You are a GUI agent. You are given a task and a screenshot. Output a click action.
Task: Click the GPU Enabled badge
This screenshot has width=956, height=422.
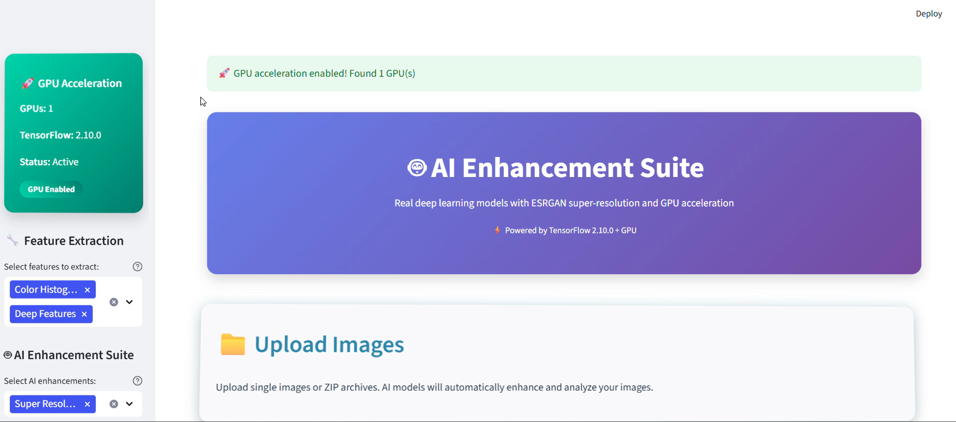[x=51, y=189]
